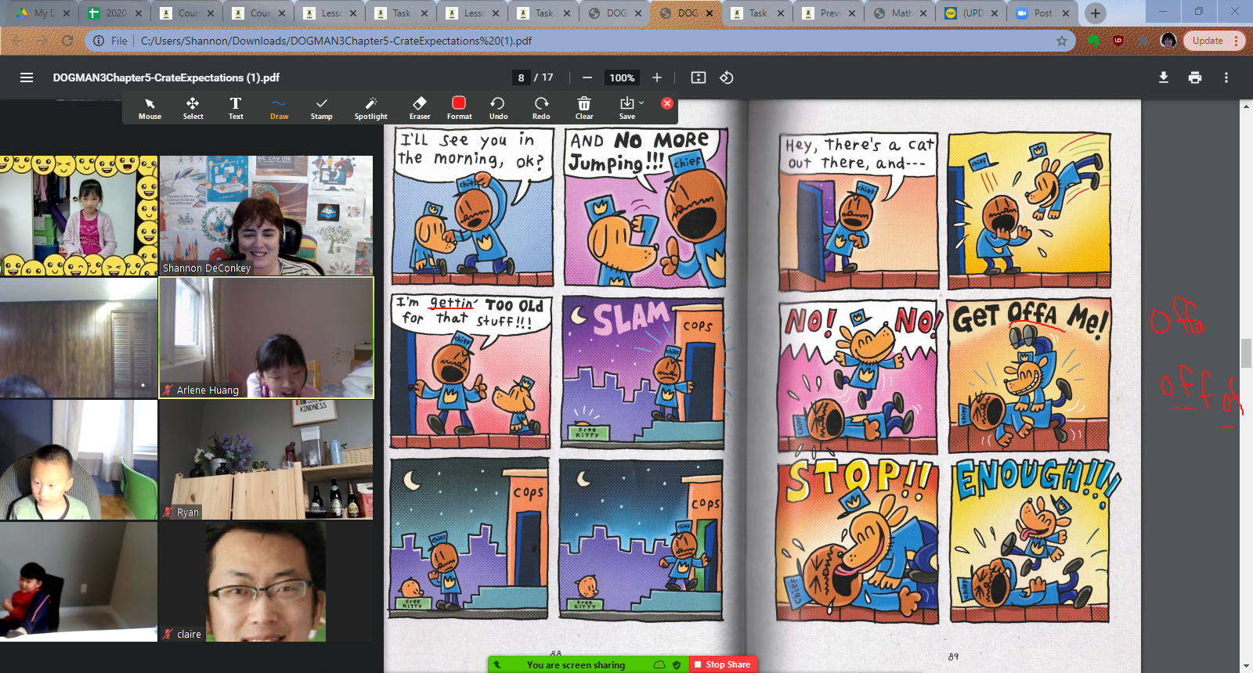Open the PDF sidebar menu
Image resolution: width=1253 pixels, height=673 pixels.
(27, 77)
